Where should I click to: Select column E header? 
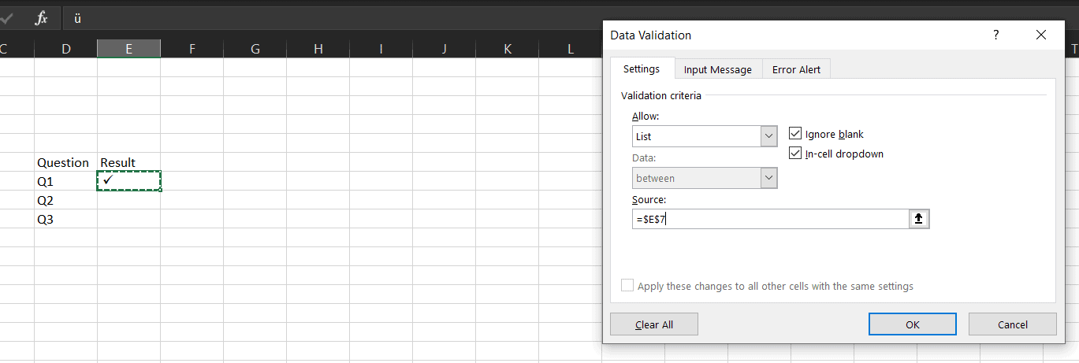[x=128, y=49]
